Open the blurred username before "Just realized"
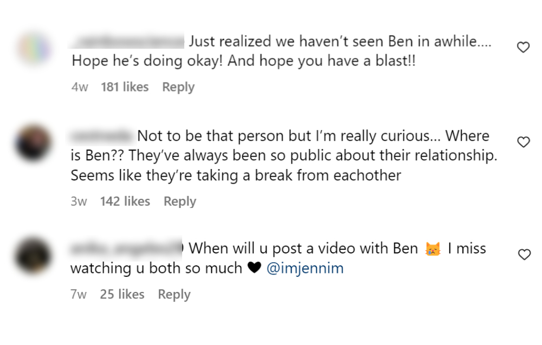This screenshot has width=542, height=345. pyautogui.click(x=128, y=41)
